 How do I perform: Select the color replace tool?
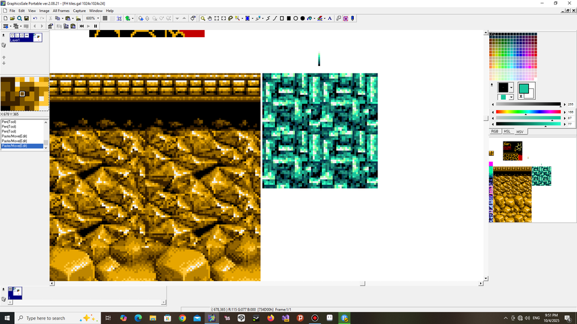[320, 19]
